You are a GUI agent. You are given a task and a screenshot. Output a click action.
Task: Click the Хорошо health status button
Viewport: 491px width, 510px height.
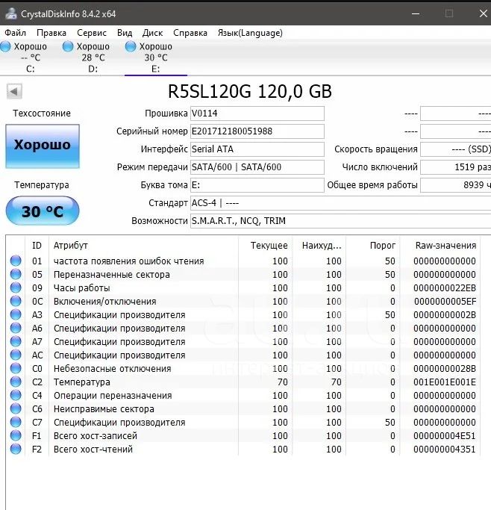43,146
